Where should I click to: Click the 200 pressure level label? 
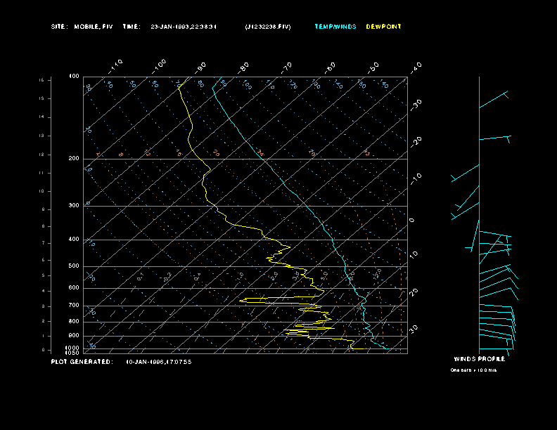74,159
